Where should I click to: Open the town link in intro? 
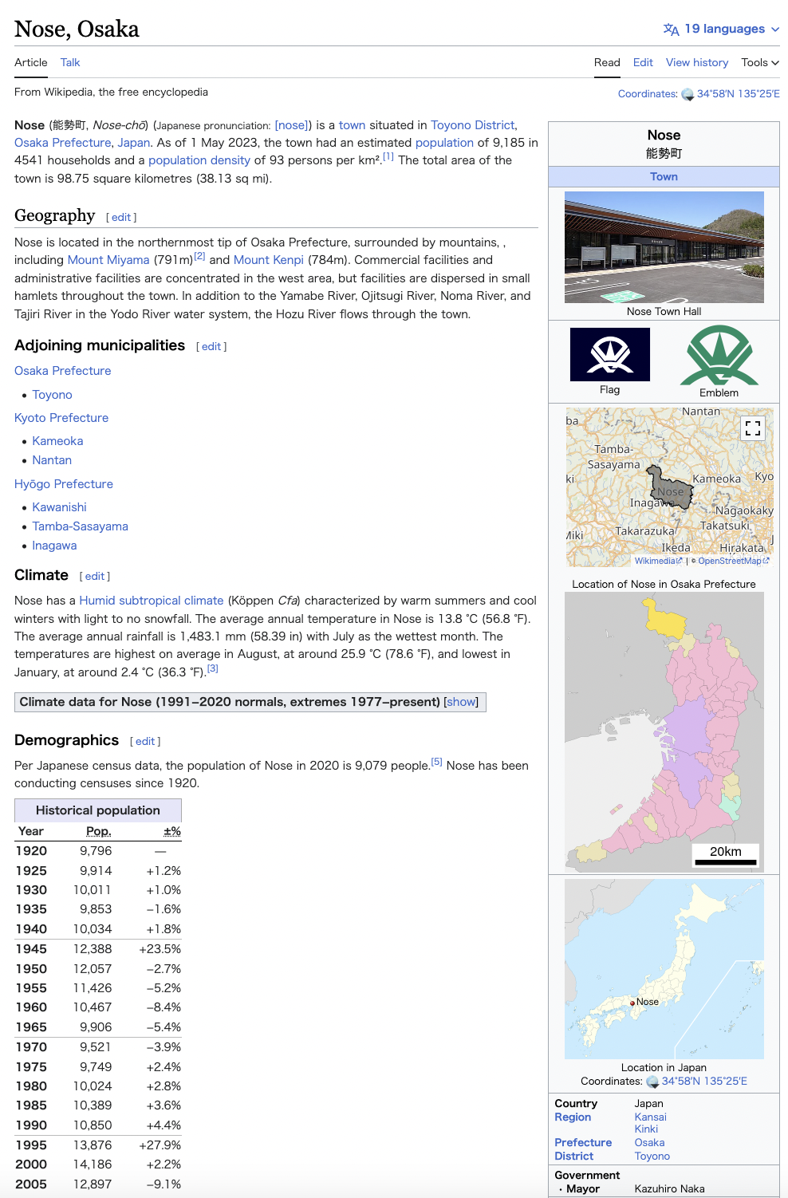point(352,125)
